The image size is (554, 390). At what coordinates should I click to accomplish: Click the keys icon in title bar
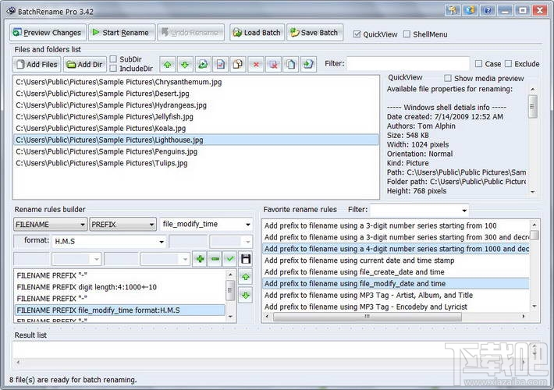point(453,10)
